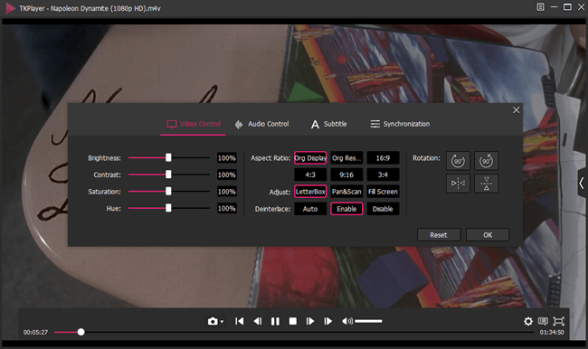Image resolution: width=588 pixels, height=349 pixels.
Task: Click Saturation 100% value field
Action: (227, 192)
